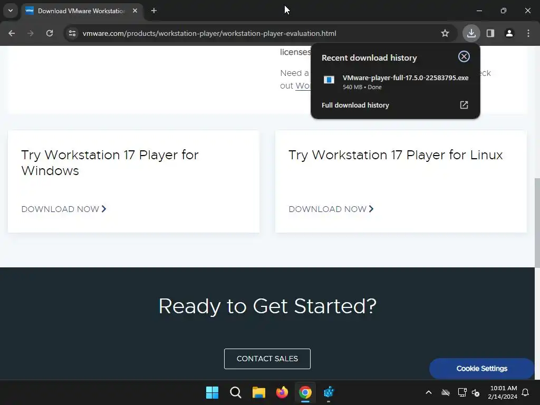Close the Recent download history popup
Screen dimensions: 540x405
(464, 56)
